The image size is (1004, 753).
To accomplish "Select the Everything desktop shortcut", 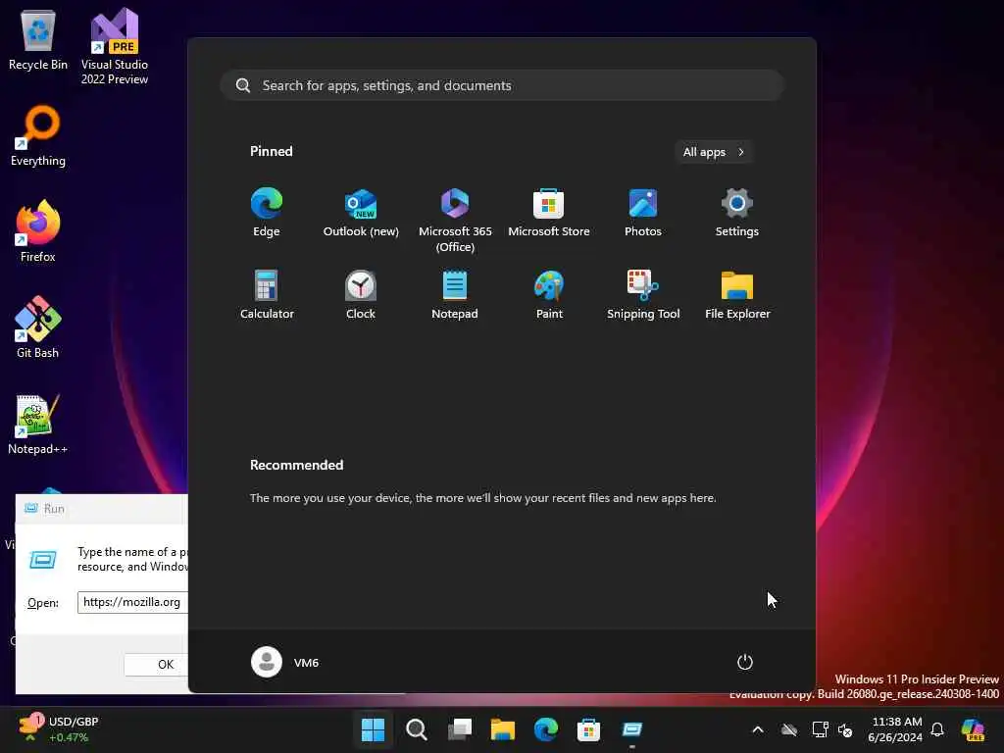I will [38, 135].
